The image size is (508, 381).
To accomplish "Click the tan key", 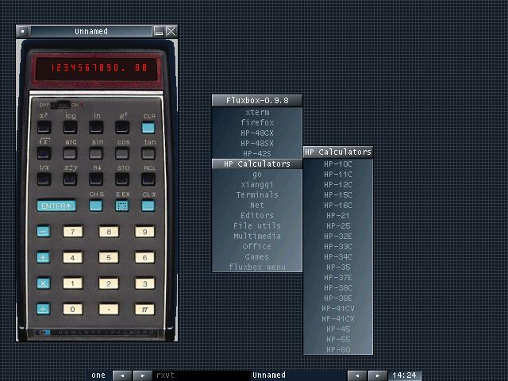I will click(x=148, y=153).
